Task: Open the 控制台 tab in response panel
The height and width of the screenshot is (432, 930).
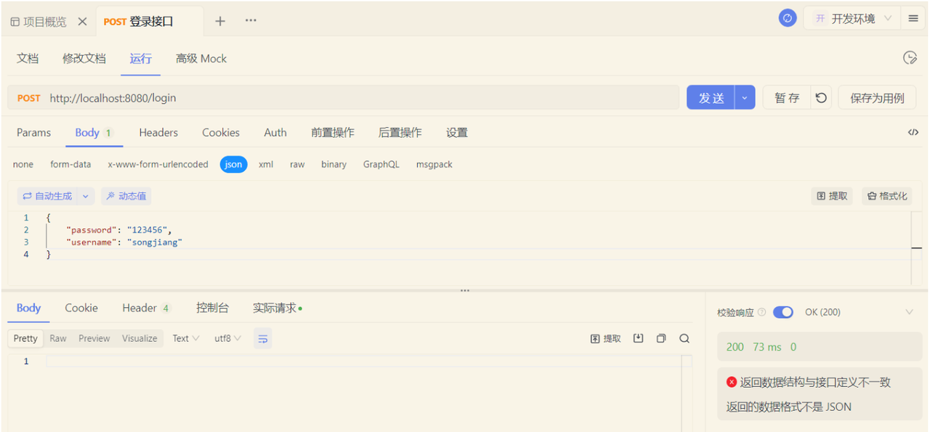Action: point(213,308)
